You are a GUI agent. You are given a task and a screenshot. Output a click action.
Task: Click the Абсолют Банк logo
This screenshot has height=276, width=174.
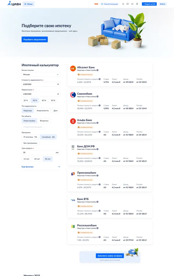(x=73, y=69)
